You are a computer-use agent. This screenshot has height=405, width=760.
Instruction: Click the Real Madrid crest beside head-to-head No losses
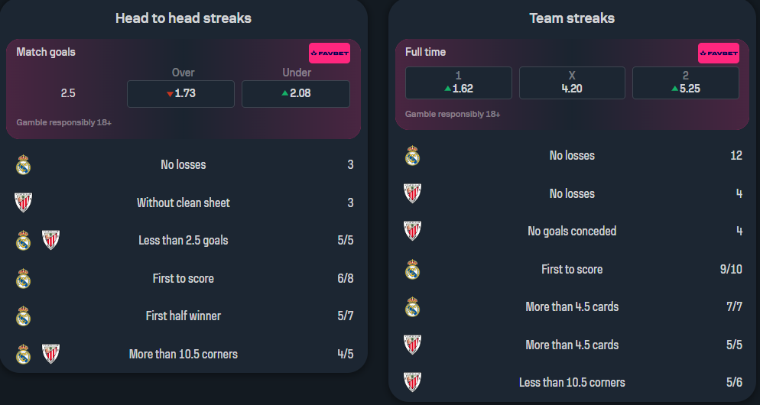tap(23, 165)
